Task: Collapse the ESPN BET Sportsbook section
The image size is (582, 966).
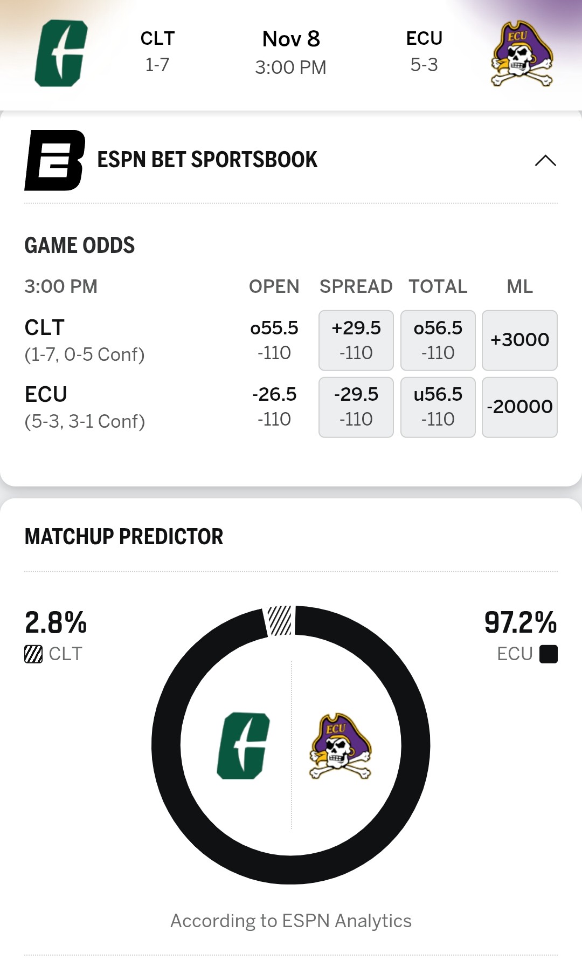Action: 545,160
